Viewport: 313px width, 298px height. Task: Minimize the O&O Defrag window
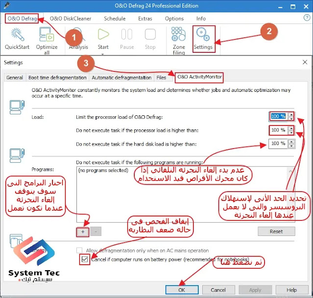coord(280,7)
